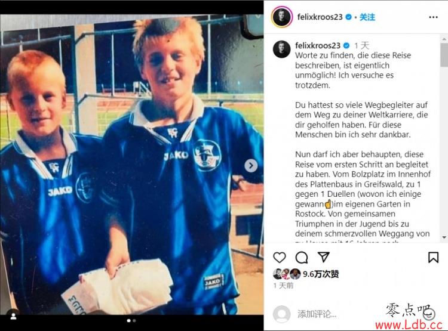Image resolution: width=448 pixels, height=331 pixels.
Task: Open the felixkroos23 username in the header
Action: [x=320, y=17]
